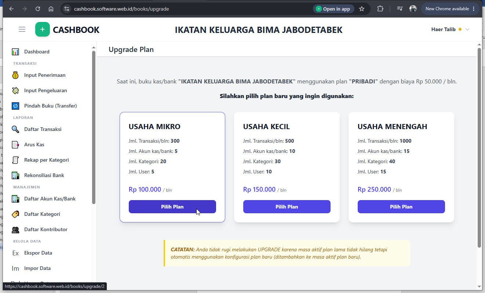Click the USAHA MENENGAH plan heading
This screenshot has width=485, height=293.
tap(392, 127)
